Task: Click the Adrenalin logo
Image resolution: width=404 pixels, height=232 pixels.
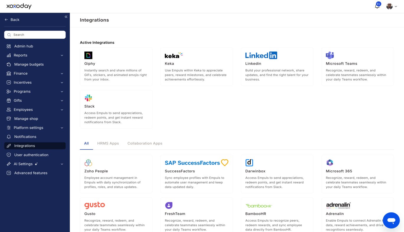Action: [x=338, y=205]
